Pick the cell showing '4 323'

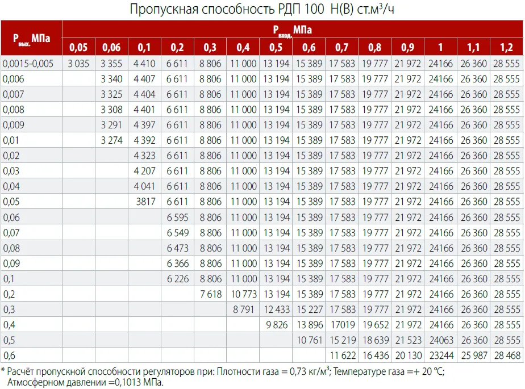(x=144, y=156)
